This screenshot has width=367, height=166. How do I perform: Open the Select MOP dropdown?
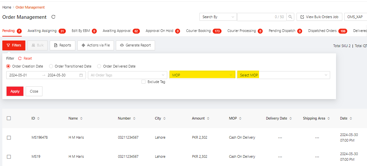point(283,75)
